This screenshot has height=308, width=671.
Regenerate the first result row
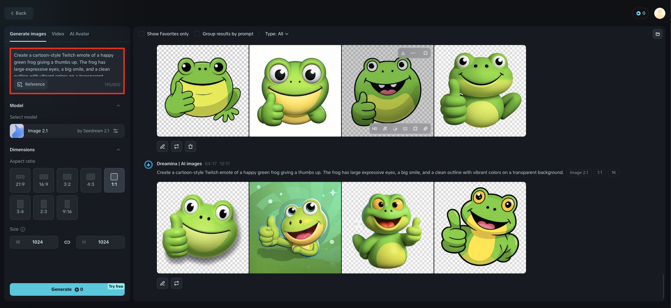(177, 146)
